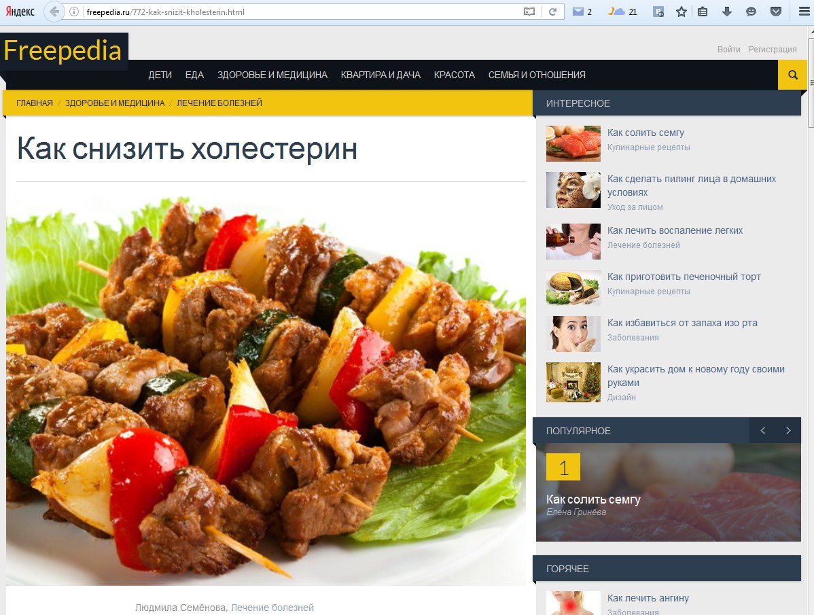Open popular slide 'Как солить семгу'
This screenshot has height=615, width=814.
click(x=593, y=499)
